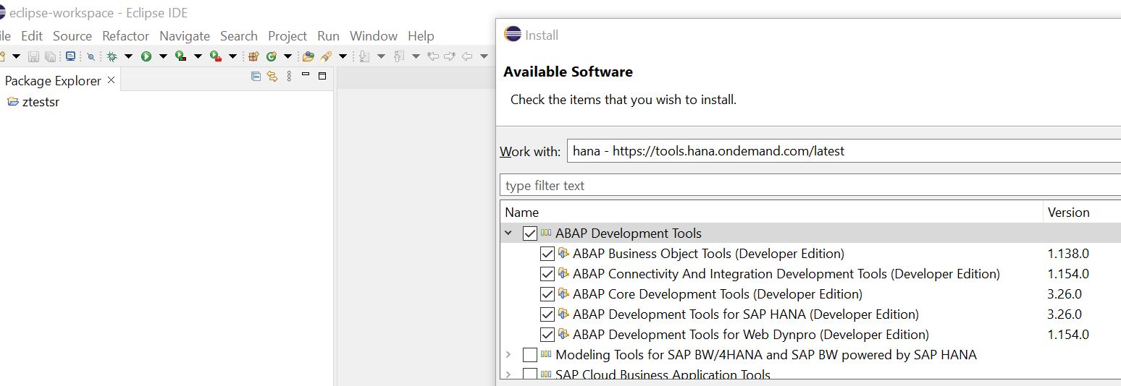The width and height of the screenshot is (1121, 386).
Task: Open the Navigate menu
Action: (185, 35)
